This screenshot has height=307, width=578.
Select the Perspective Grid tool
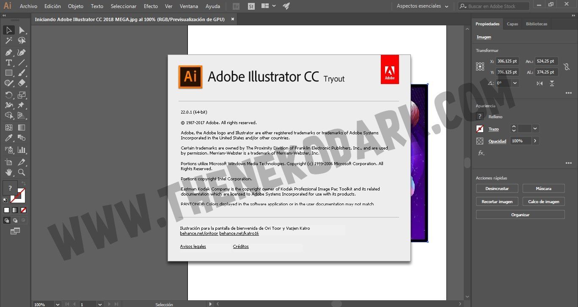click(x=22, y=115)
